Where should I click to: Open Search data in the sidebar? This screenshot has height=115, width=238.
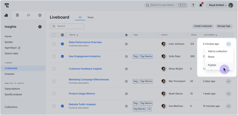(11, 54)
